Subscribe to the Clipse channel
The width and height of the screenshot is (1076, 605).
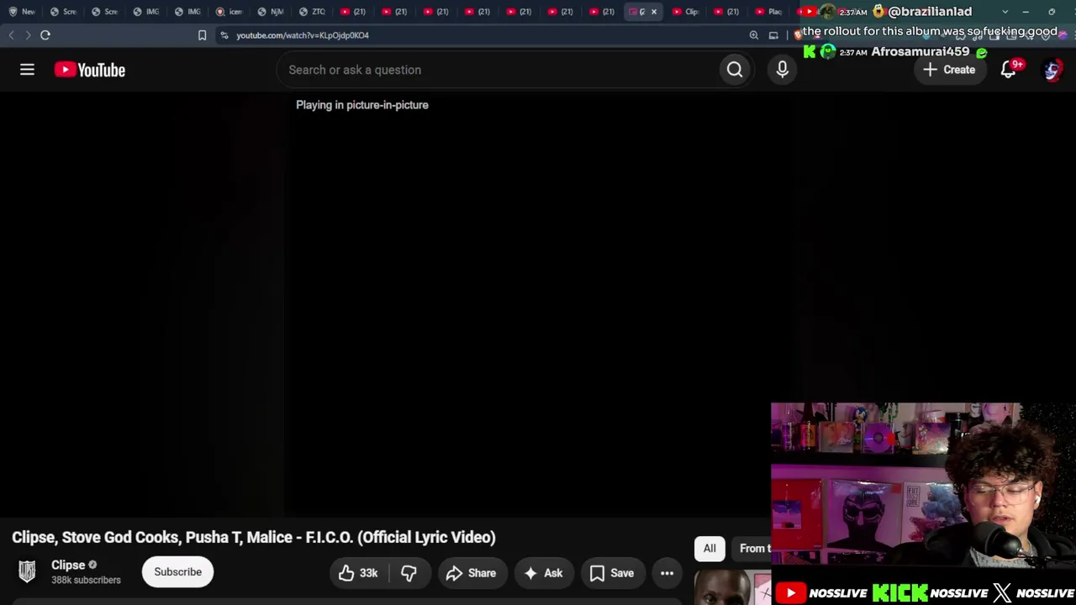(x=177, y=572)
